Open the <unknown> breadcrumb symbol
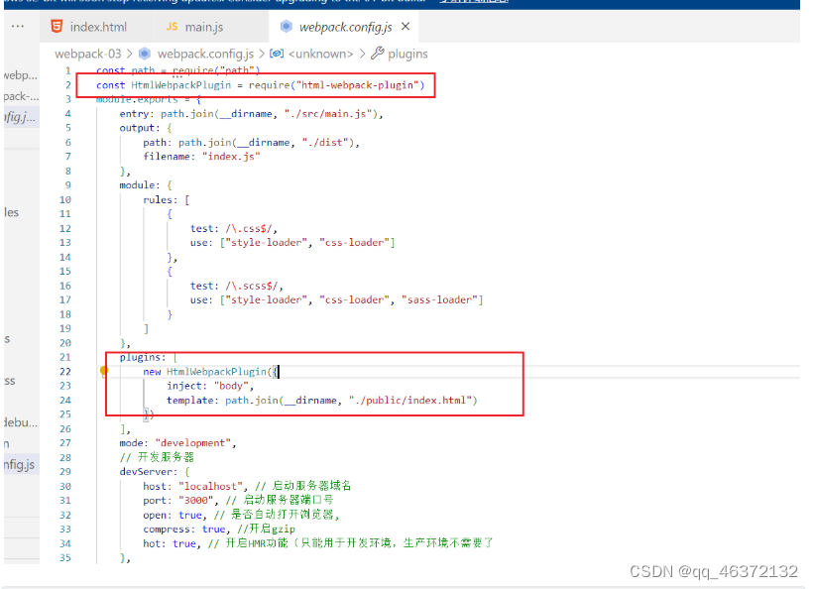Viewport: 813px width, 589px height. click(x=320, y=54)
